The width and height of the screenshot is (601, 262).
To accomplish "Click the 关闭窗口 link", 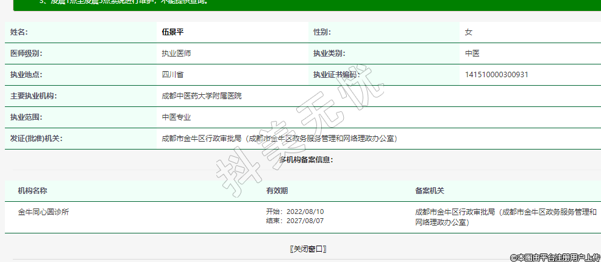I will (x=308, y=249).
